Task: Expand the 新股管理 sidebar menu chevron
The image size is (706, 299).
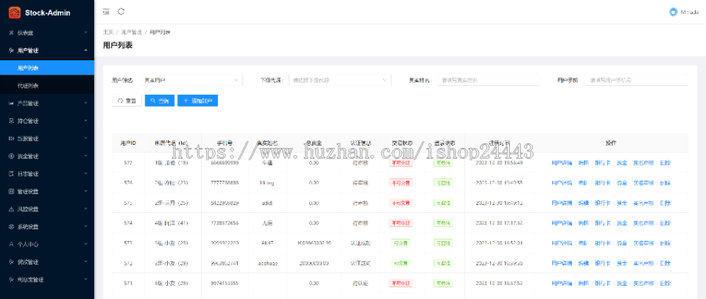Action: point(86,139)
